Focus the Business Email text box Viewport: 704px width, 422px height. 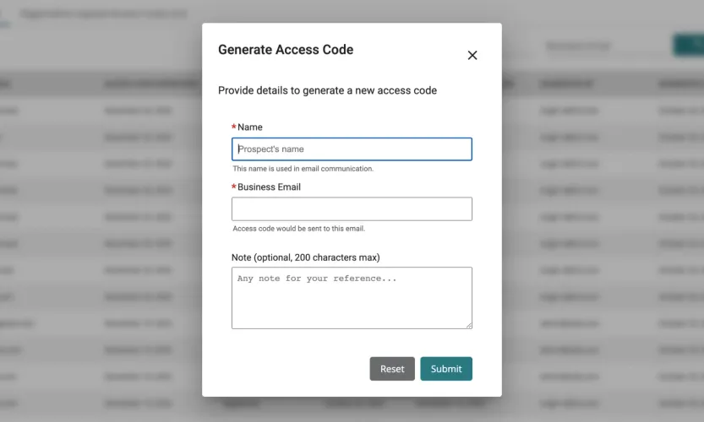(x=352, y=209)
